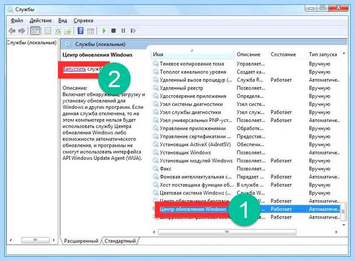Toggle the console tree show/hide icon
Screen dimensions: 355x261
pyautogui.click(x=35, y=31)
